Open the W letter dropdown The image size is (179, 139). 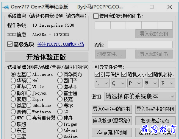151,83
